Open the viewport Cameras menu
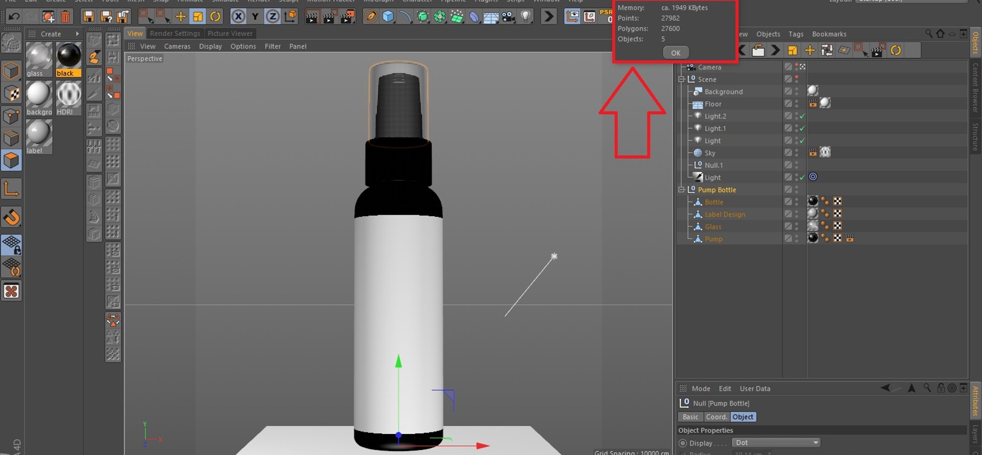Viewport: 982px width, 455px height. pyautogui.click(x=177, y=46)
